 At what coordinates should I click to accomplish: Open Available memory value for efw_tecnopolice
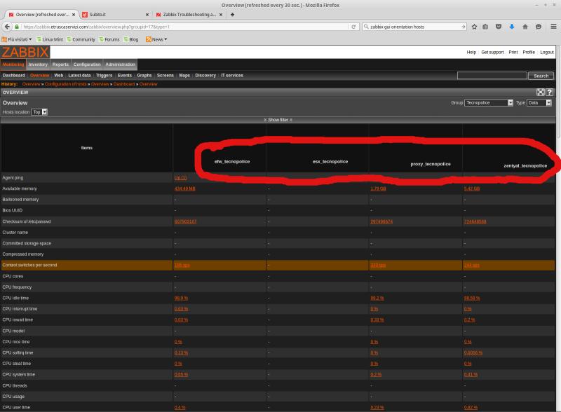(184, 189)
